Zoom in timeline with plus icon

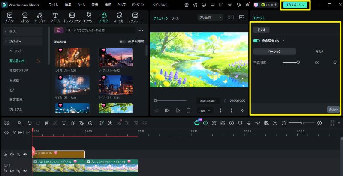point(319,123)
